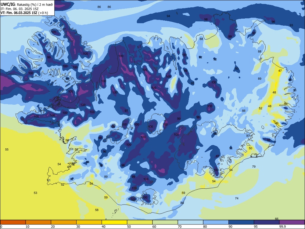Click the 'VT: Fim. 06.03.2025 15Z (+0 h)' line
The width and height of the screenshot is (305, 229).
pyautogui.click(x=24, y=13)
